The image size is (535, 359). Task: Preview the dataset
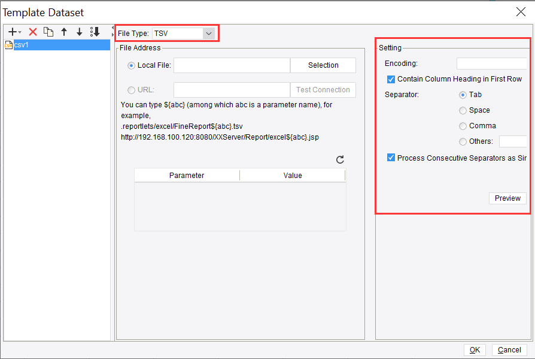pos(507,198)
